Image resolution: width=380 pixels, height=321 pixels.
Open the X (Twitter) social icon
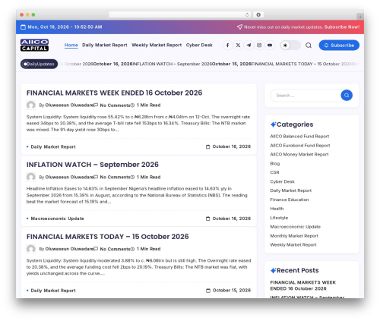[238, 46]
